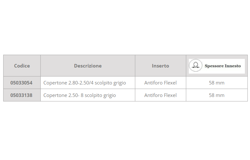Viewport: 250px width, 160px height.
Task: Select the Inserto column header
Action: (160, 66)
